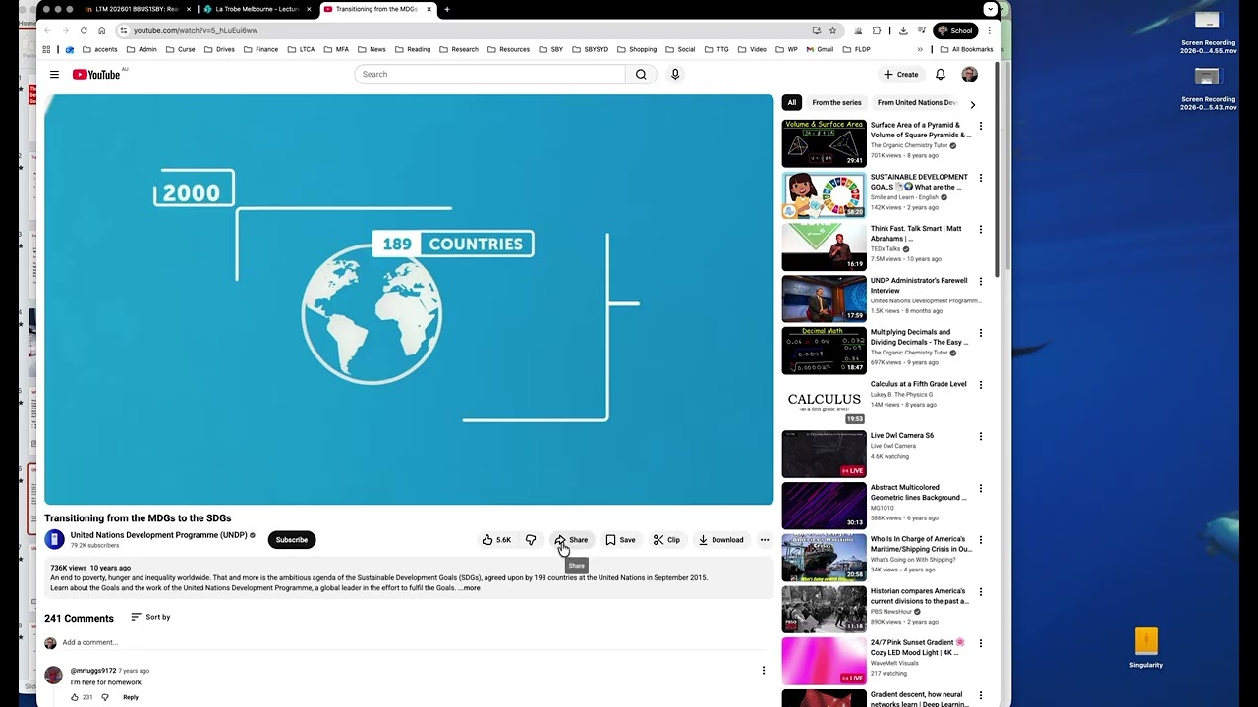Open the Create menu

click(900, 74)
